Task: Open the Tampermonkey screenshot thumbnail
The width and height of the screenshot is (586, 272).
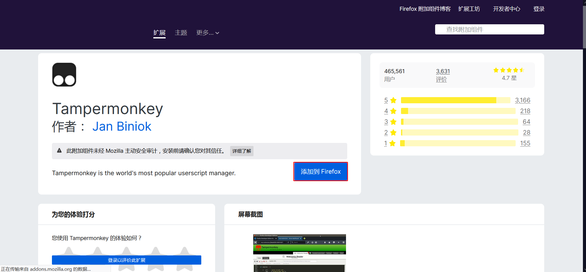Action: pos(300,253)
